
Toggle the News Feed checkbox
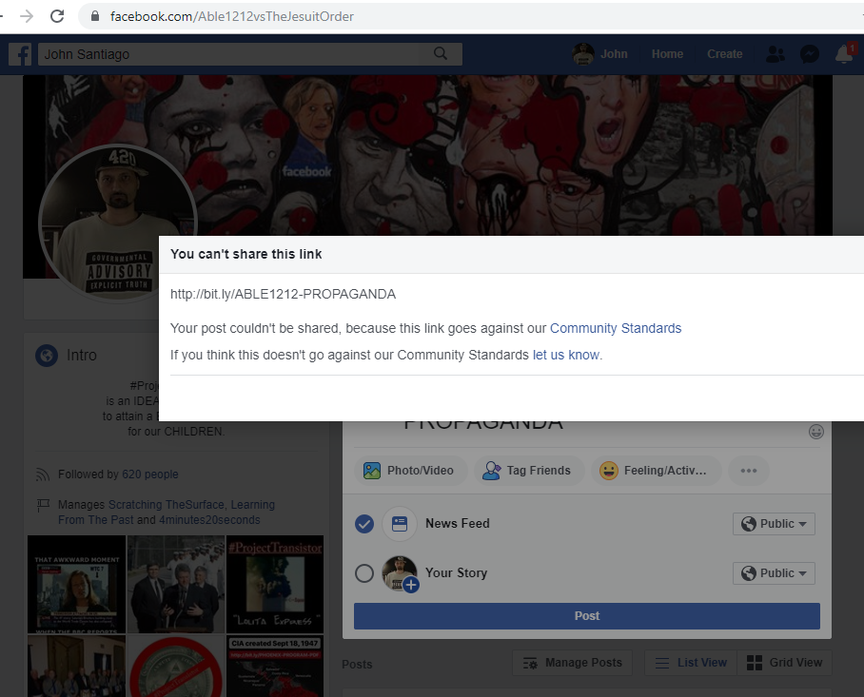364,524
